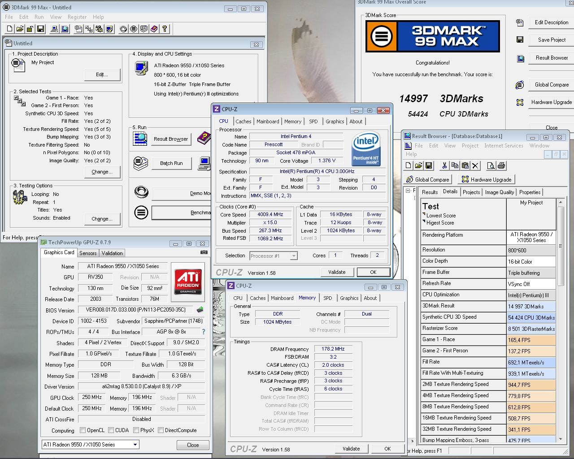Click Validate in the CPU-Z processor window

coord(337,272)
